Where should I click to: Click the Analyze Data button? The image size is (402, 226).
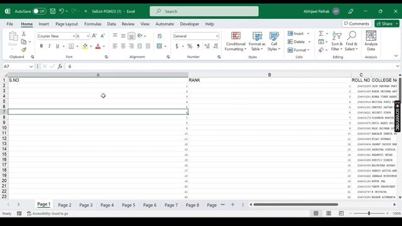(371, 41)
